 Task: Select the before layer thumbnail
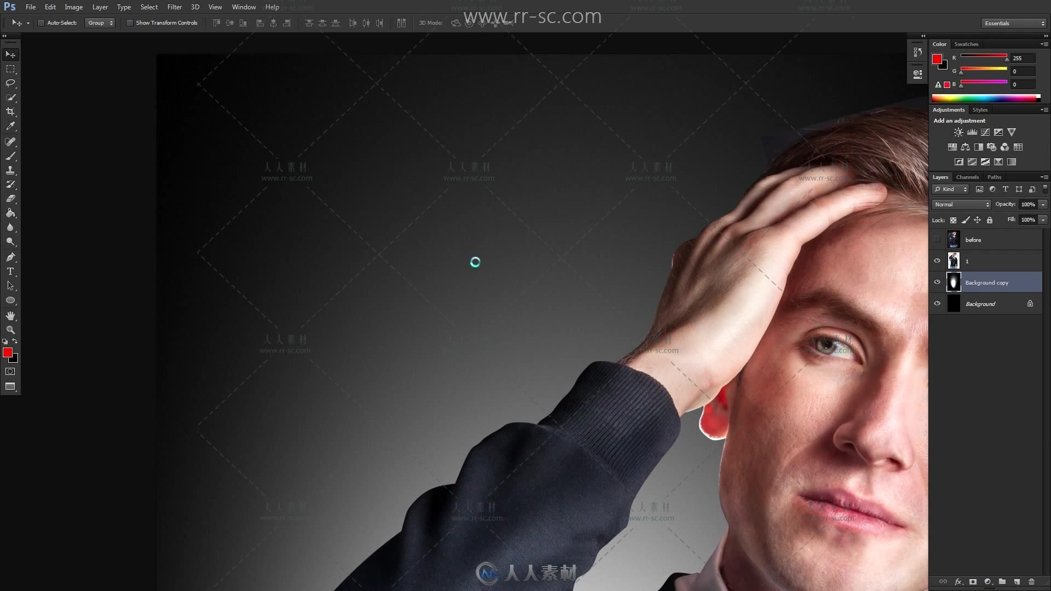click(954, 240)
